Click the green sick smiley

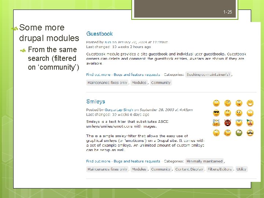point(239,133)
